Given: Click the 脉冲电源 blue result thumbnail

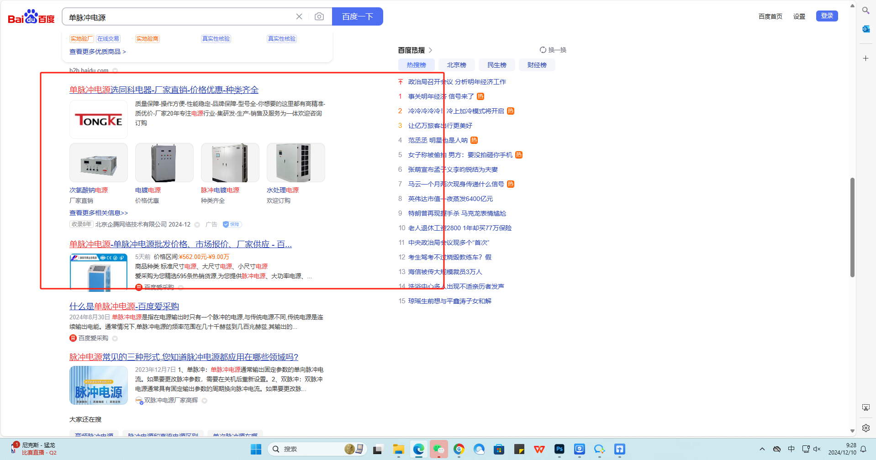Looking at the screenshot, I should (x=99, y=386).
